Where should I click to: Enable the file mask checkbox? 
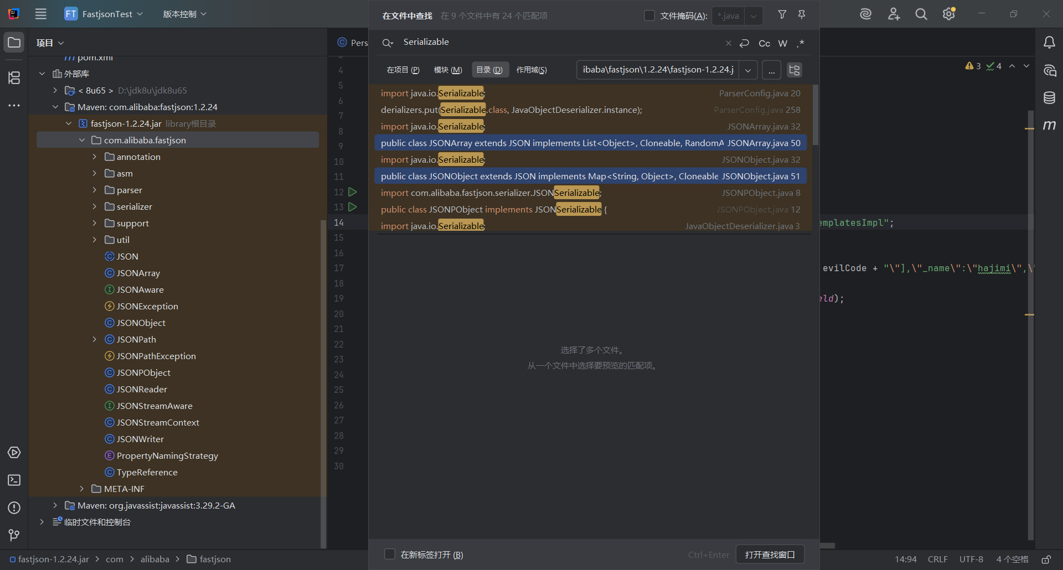[649, 15]
